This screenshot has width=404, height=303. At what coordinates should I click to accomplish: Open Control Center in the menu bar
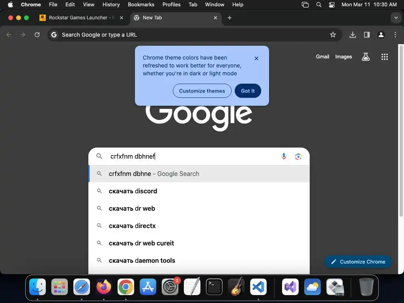point(331,5)
